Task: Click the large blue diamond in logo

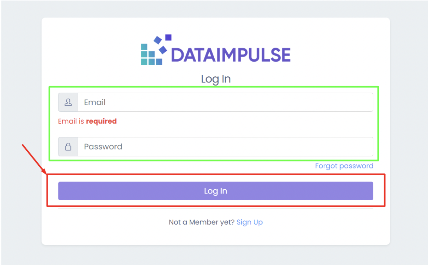Action: [x=163, y=50]
